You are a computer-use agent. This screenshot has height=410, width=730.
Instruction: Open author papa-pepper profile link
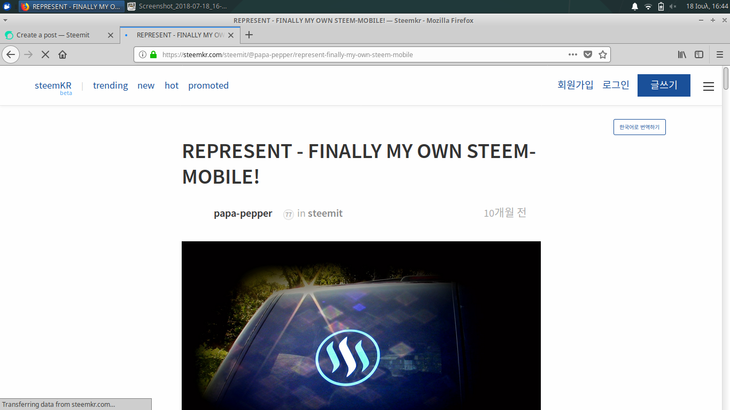click(x=243, y=214)
